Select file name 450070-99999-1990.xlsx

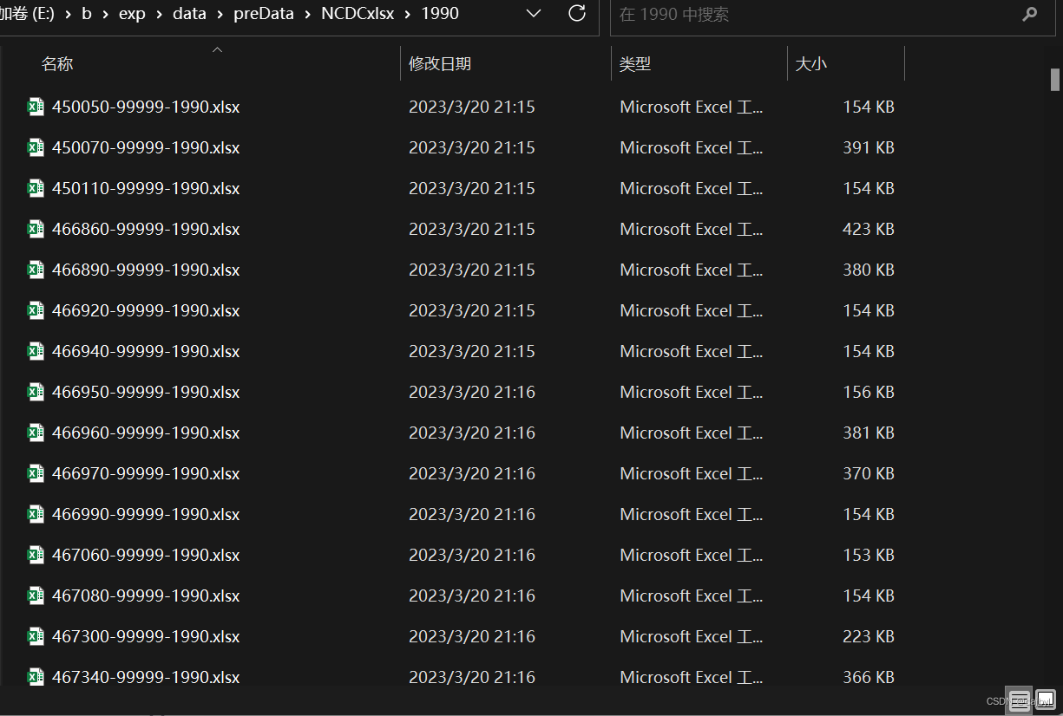click(146, 148)
